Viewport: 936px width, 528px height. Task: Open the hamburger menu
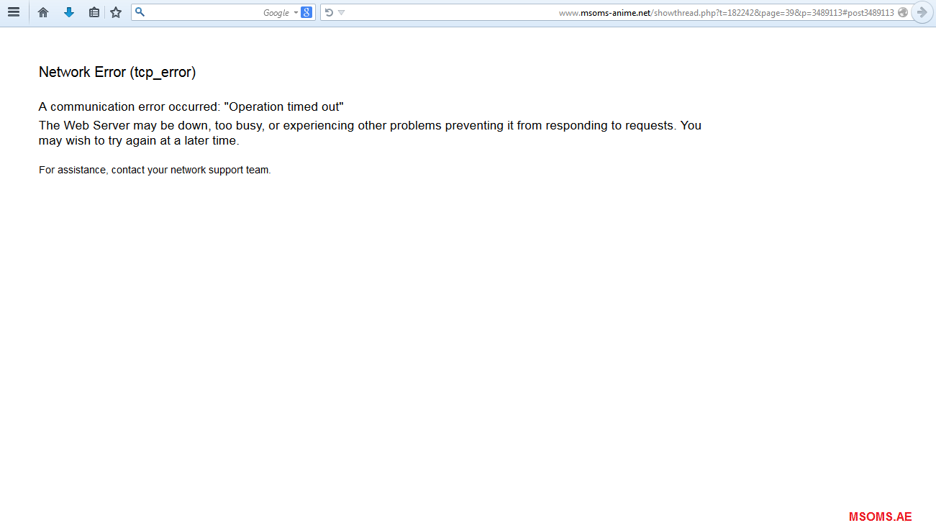tap(13, 12)
